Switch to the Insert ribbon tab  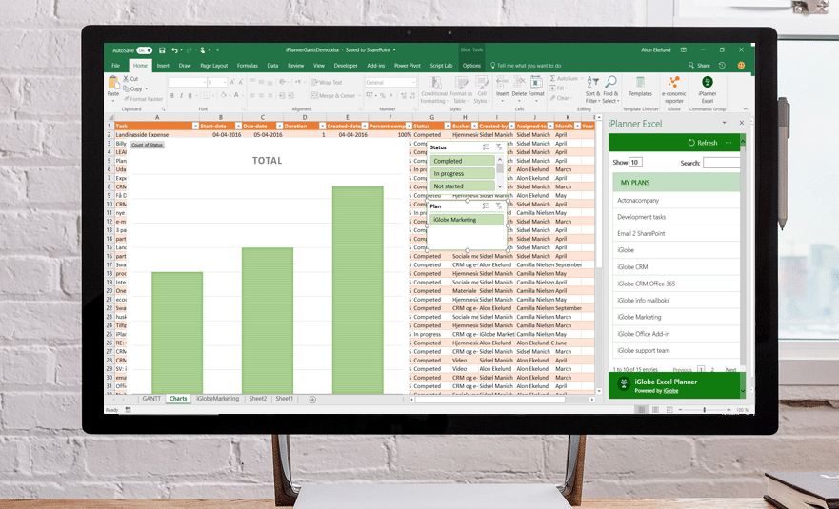tap(163, 66)
